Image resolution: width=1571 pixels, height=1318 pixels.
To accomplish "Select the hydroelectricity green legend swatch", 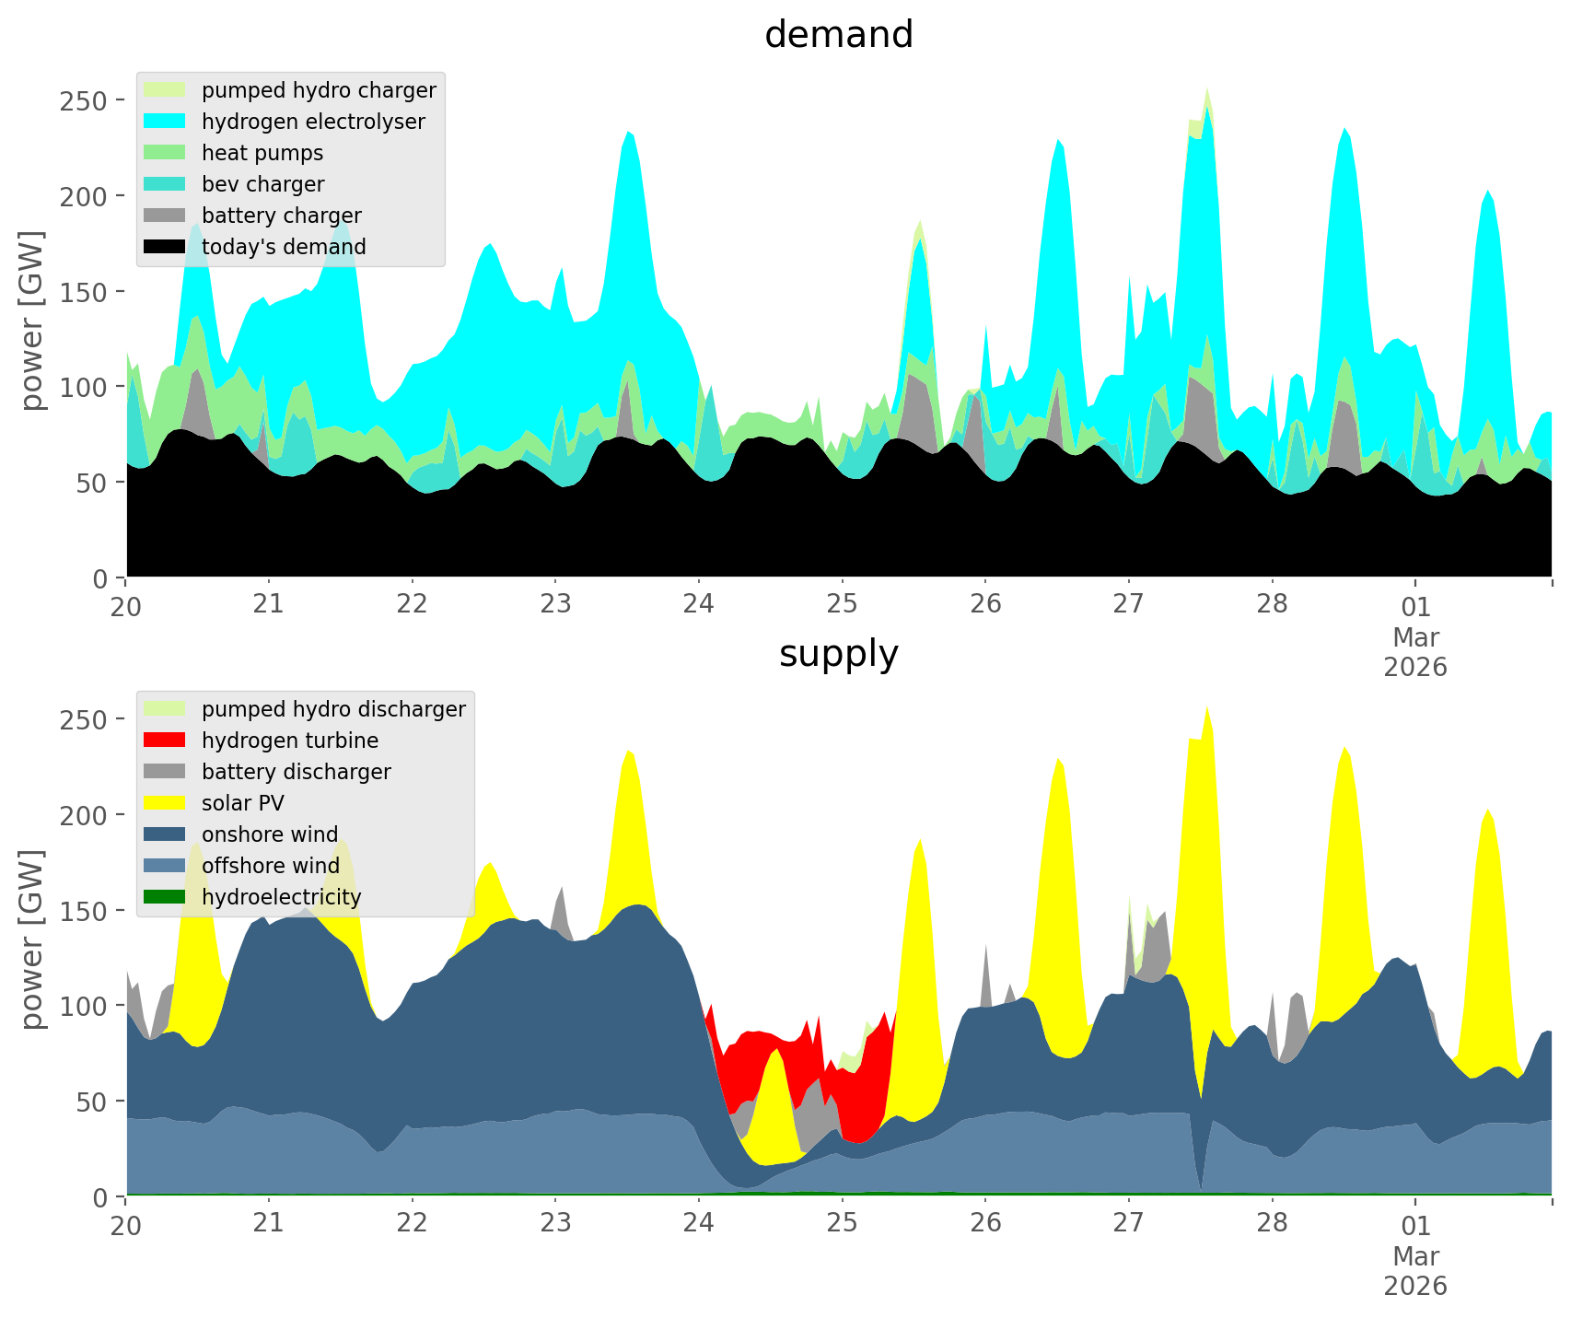I will pos(165,897).
